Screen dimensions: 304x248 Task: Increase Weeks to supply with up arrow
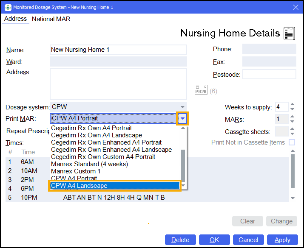(293, 104)
